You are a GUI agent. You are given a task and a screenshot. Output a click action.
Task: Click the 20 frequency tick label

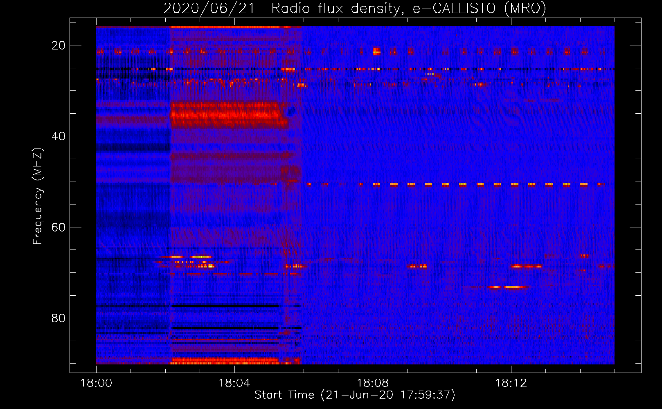click(x=59, y=45)
